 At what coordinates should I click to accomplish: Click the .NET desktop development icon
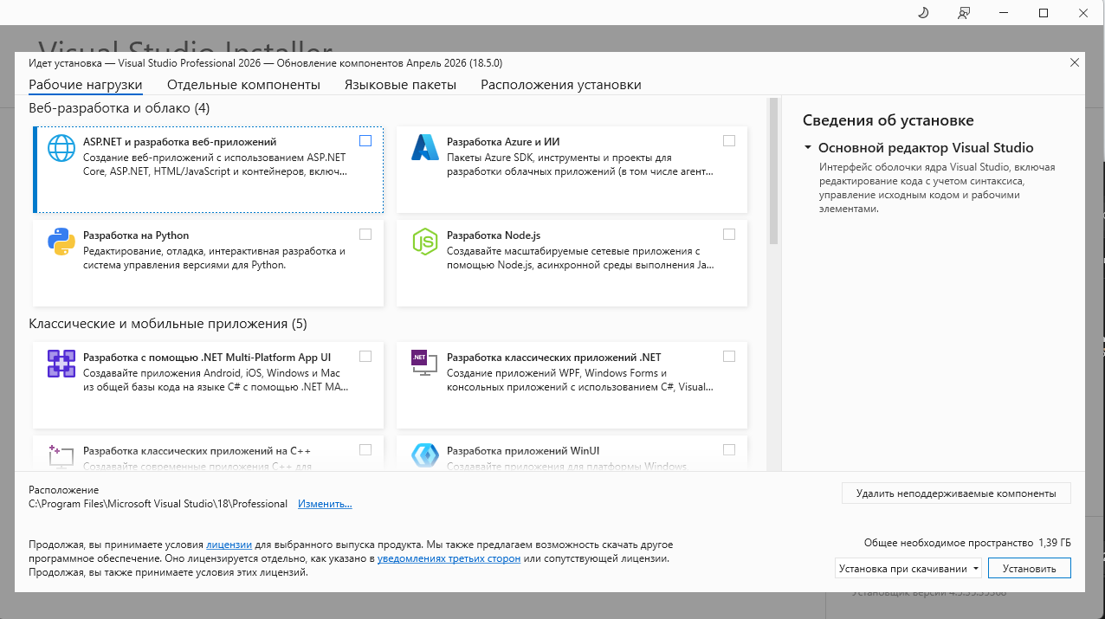(x=425, y=364)
